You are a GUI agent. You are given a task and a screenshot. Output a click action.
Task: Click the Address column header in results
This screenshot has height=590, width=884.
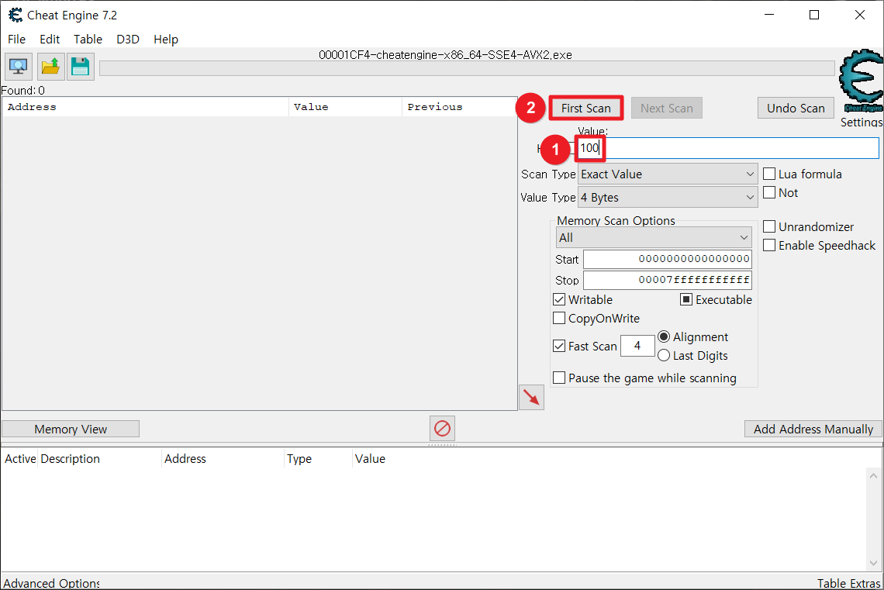pyautogui.click(x=146, y=107)
